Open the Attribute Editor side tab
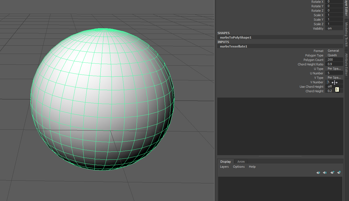Image resolution: width=349 pixels, height=201 pixels. [x=346, y=64]
